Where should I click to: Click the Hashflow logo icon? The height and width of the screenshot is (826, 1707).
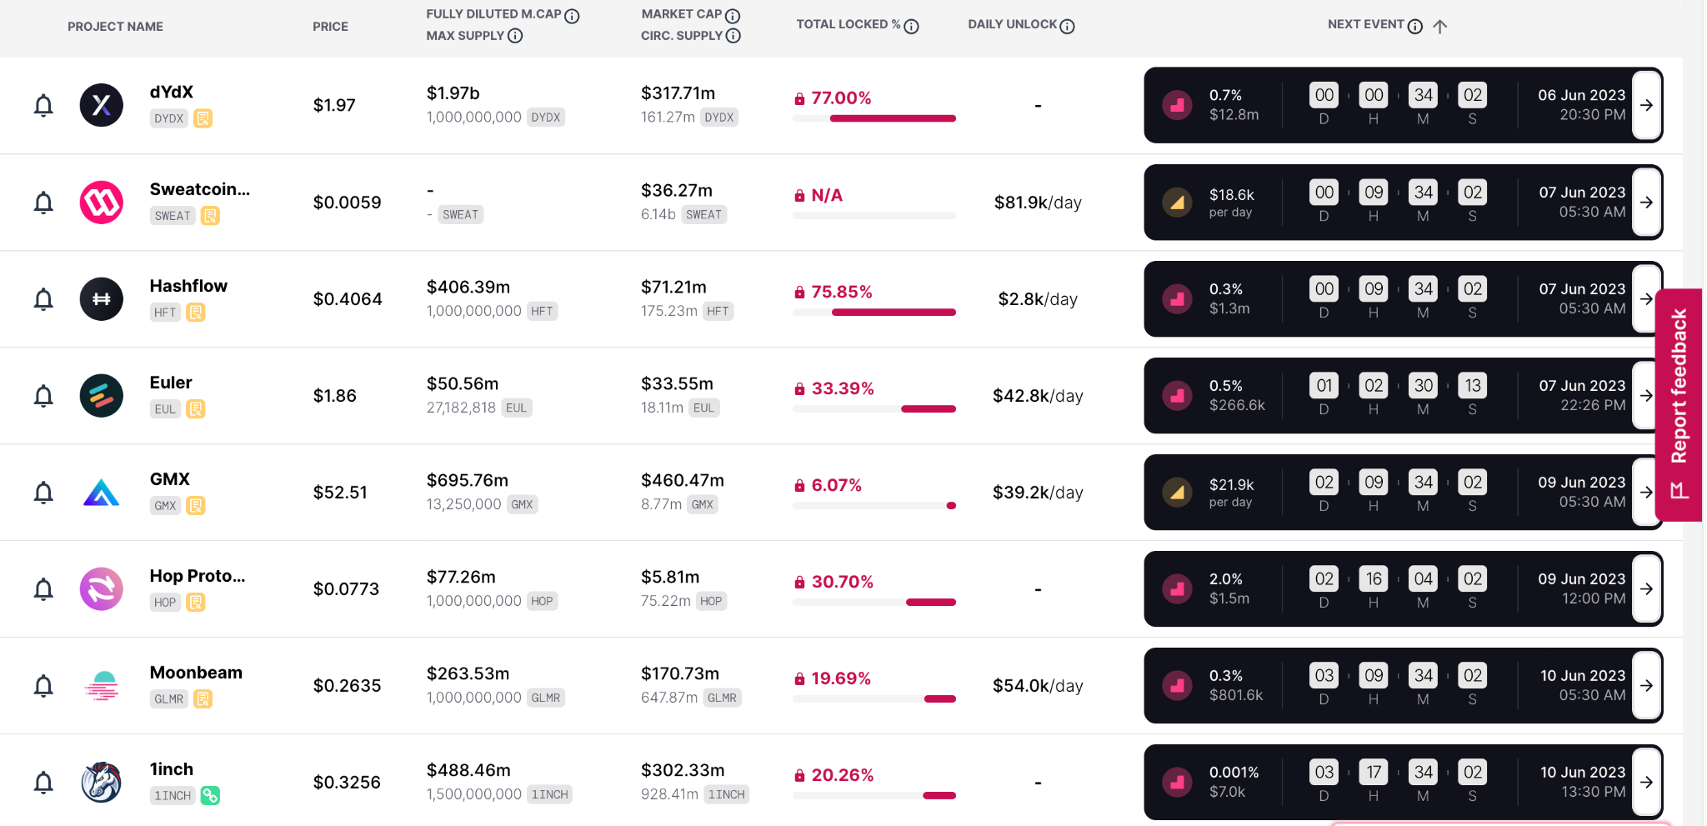pyautogui.click(x=102, y=299)
